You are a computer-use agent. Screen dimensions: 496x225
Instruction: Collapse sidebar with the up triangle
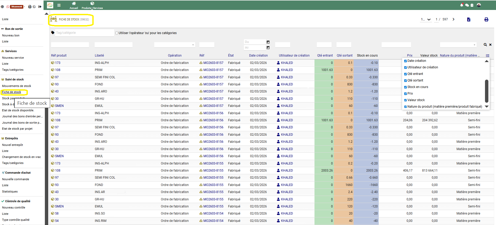46,14
